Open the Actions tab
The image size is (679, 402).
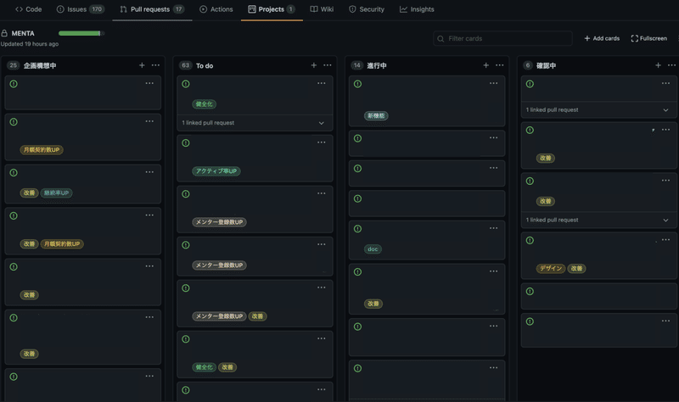pyautogui.click(x=216, y=9)
